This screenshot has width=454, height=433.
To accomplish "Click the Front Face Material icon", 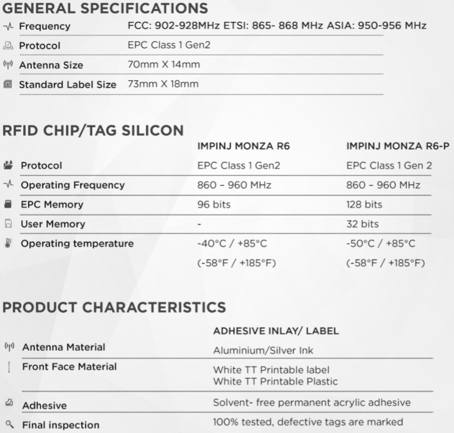I will click(9, 367).
